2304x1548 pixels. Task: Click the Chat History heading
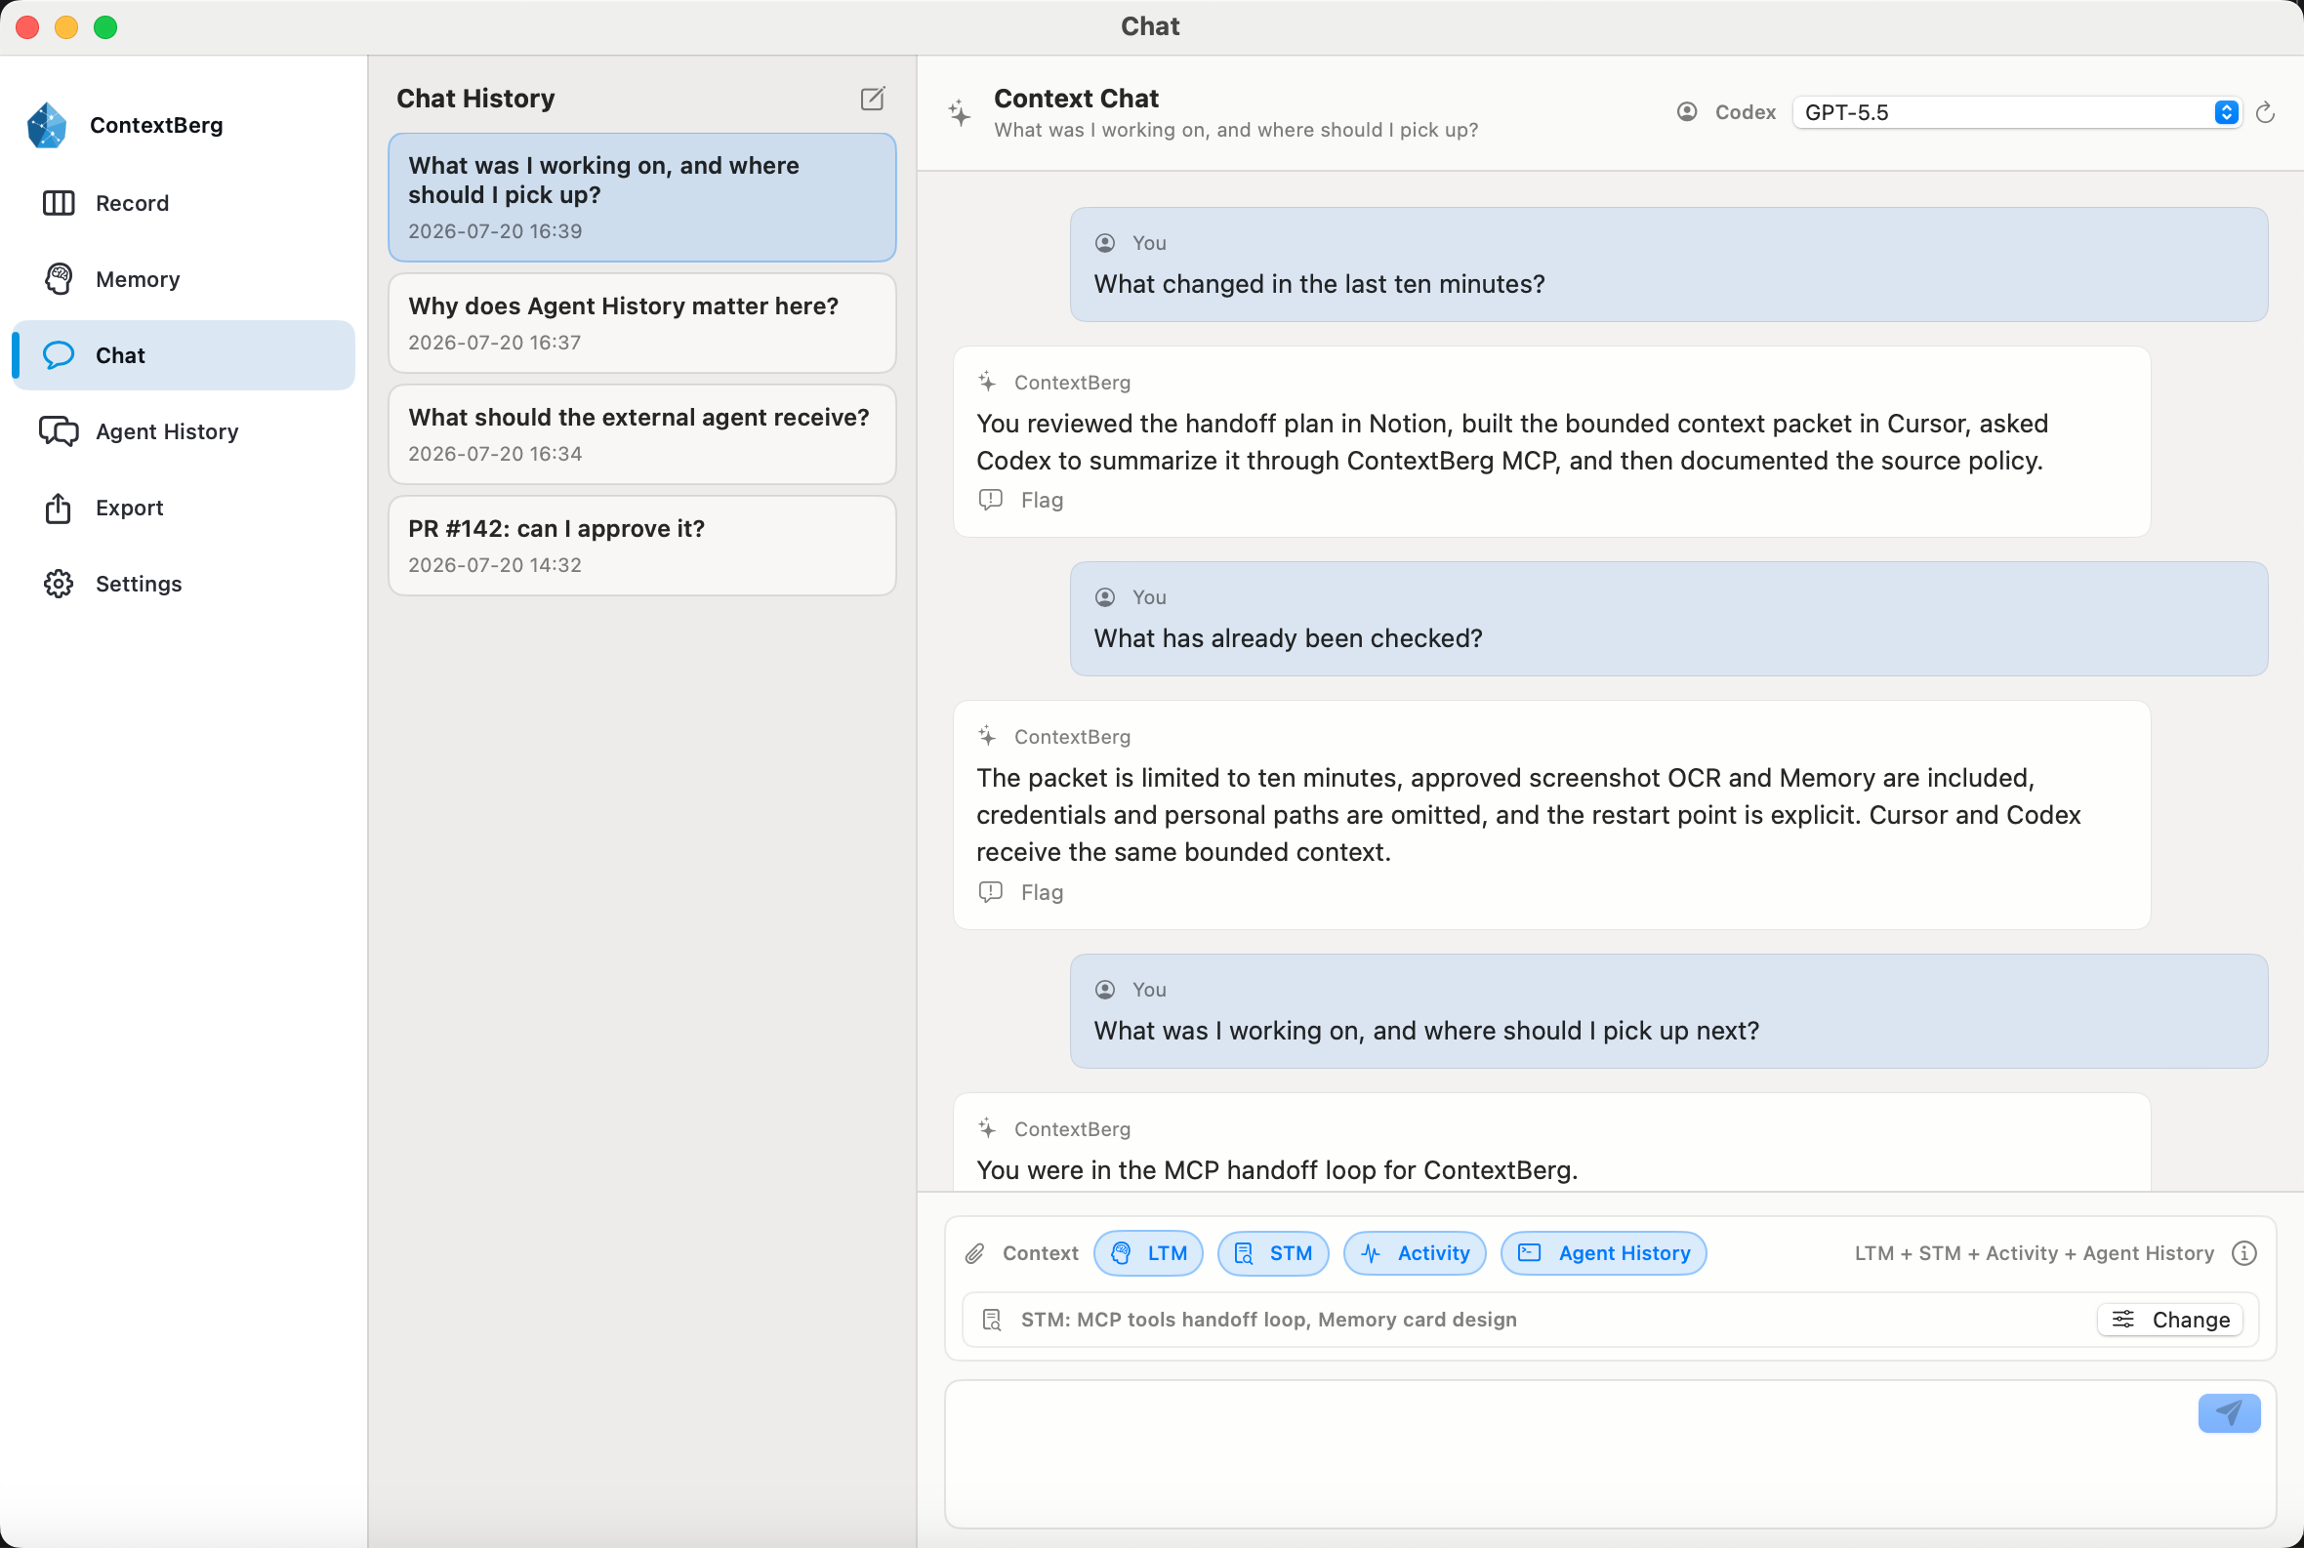click(x=475, y=99)
